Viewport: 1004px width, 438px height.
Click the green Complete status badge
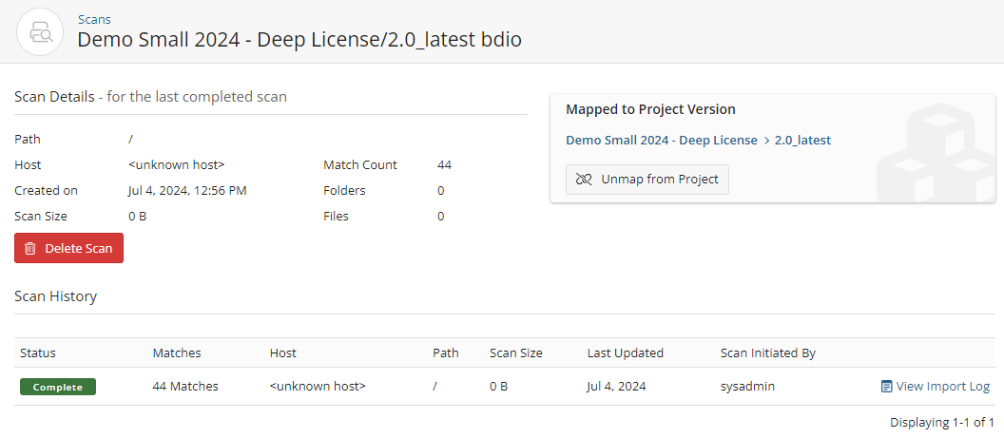click(58, 387)
